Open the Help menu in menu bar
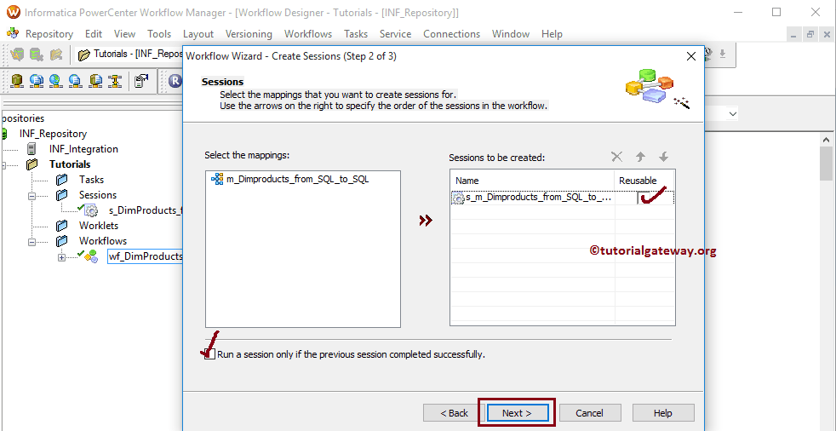 (x=552, y=33)
